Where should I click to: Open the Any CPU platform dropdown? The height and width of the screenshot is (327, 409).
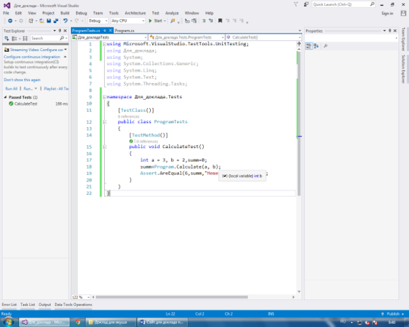(x=128, y=21)
